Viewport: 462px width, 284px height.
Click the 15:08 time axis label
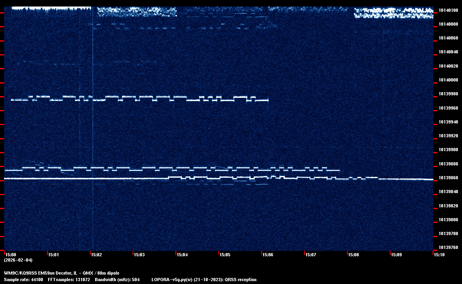pyautogui.click(x=354, y=255)
